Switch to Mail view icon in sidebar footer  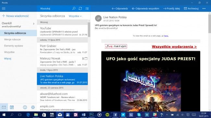(4, 107)
